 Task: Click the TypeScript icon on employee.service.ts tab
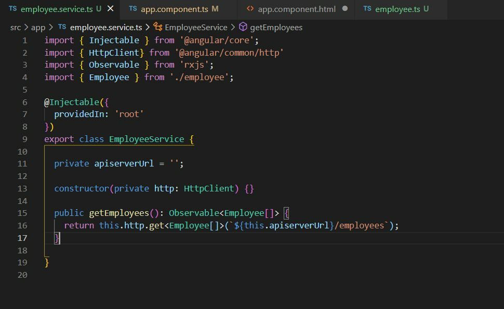[x=13, y=9]
